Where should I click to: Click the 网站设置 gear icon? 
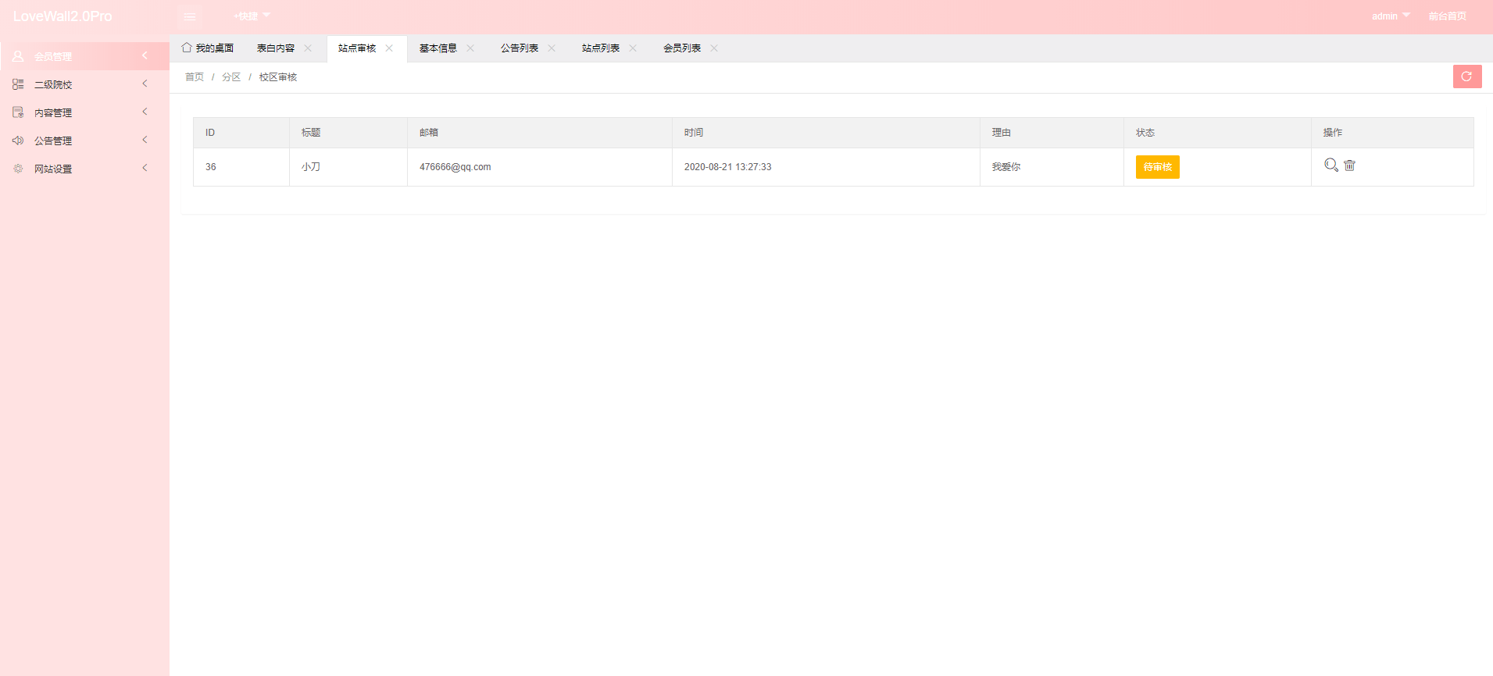click(18, 169)
